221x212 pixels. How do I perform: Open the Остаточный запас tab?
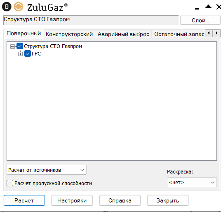click(x=179, y=34)
